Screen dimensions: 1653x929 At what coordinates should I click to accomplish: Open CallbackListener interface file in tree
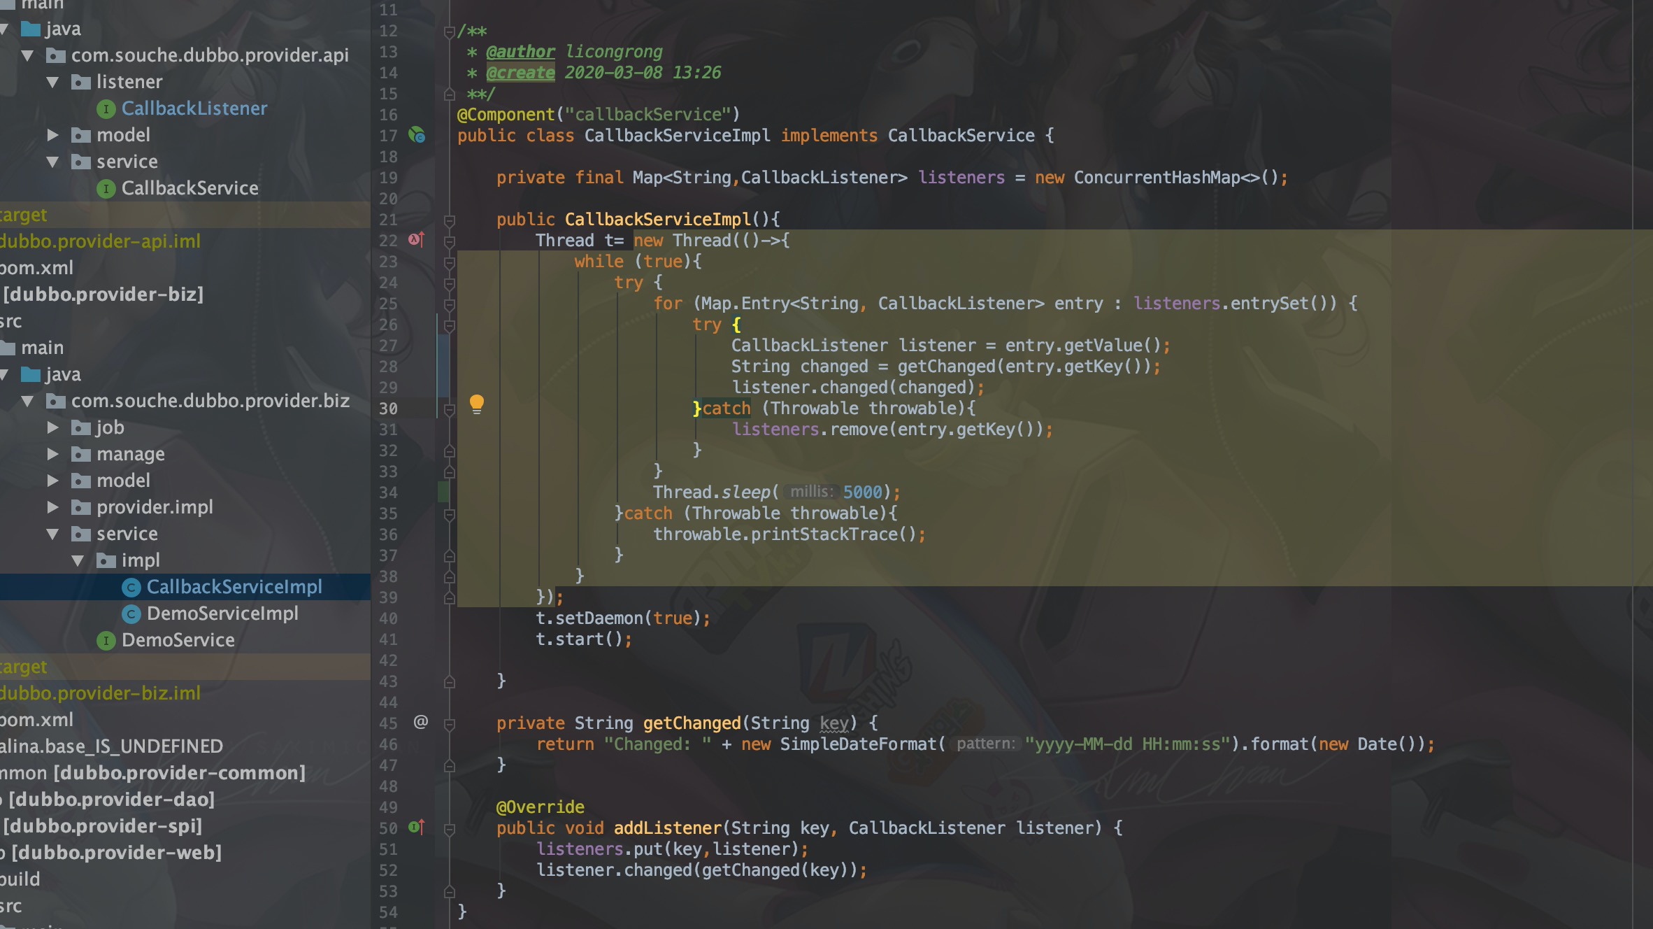tap(194, 108)
